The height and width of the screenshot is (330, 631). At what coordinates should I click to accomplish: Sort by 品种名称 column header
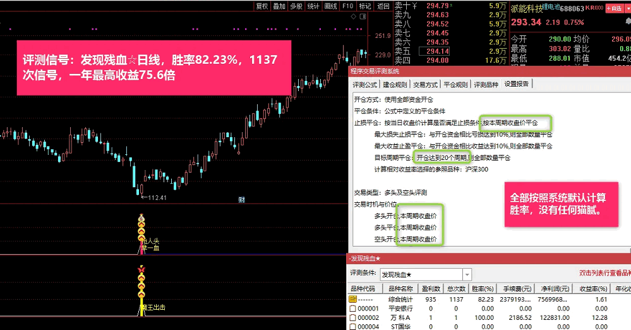400,288
